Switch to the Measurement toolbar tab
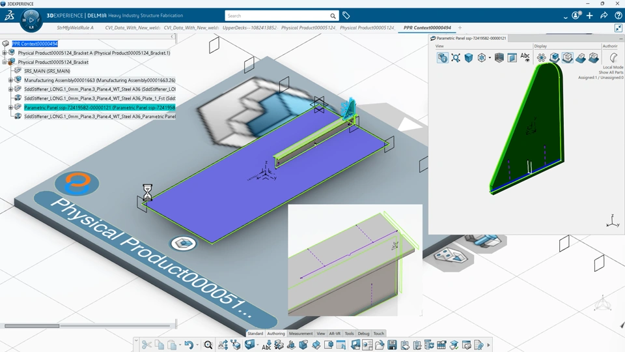 [x=301, y=333]
